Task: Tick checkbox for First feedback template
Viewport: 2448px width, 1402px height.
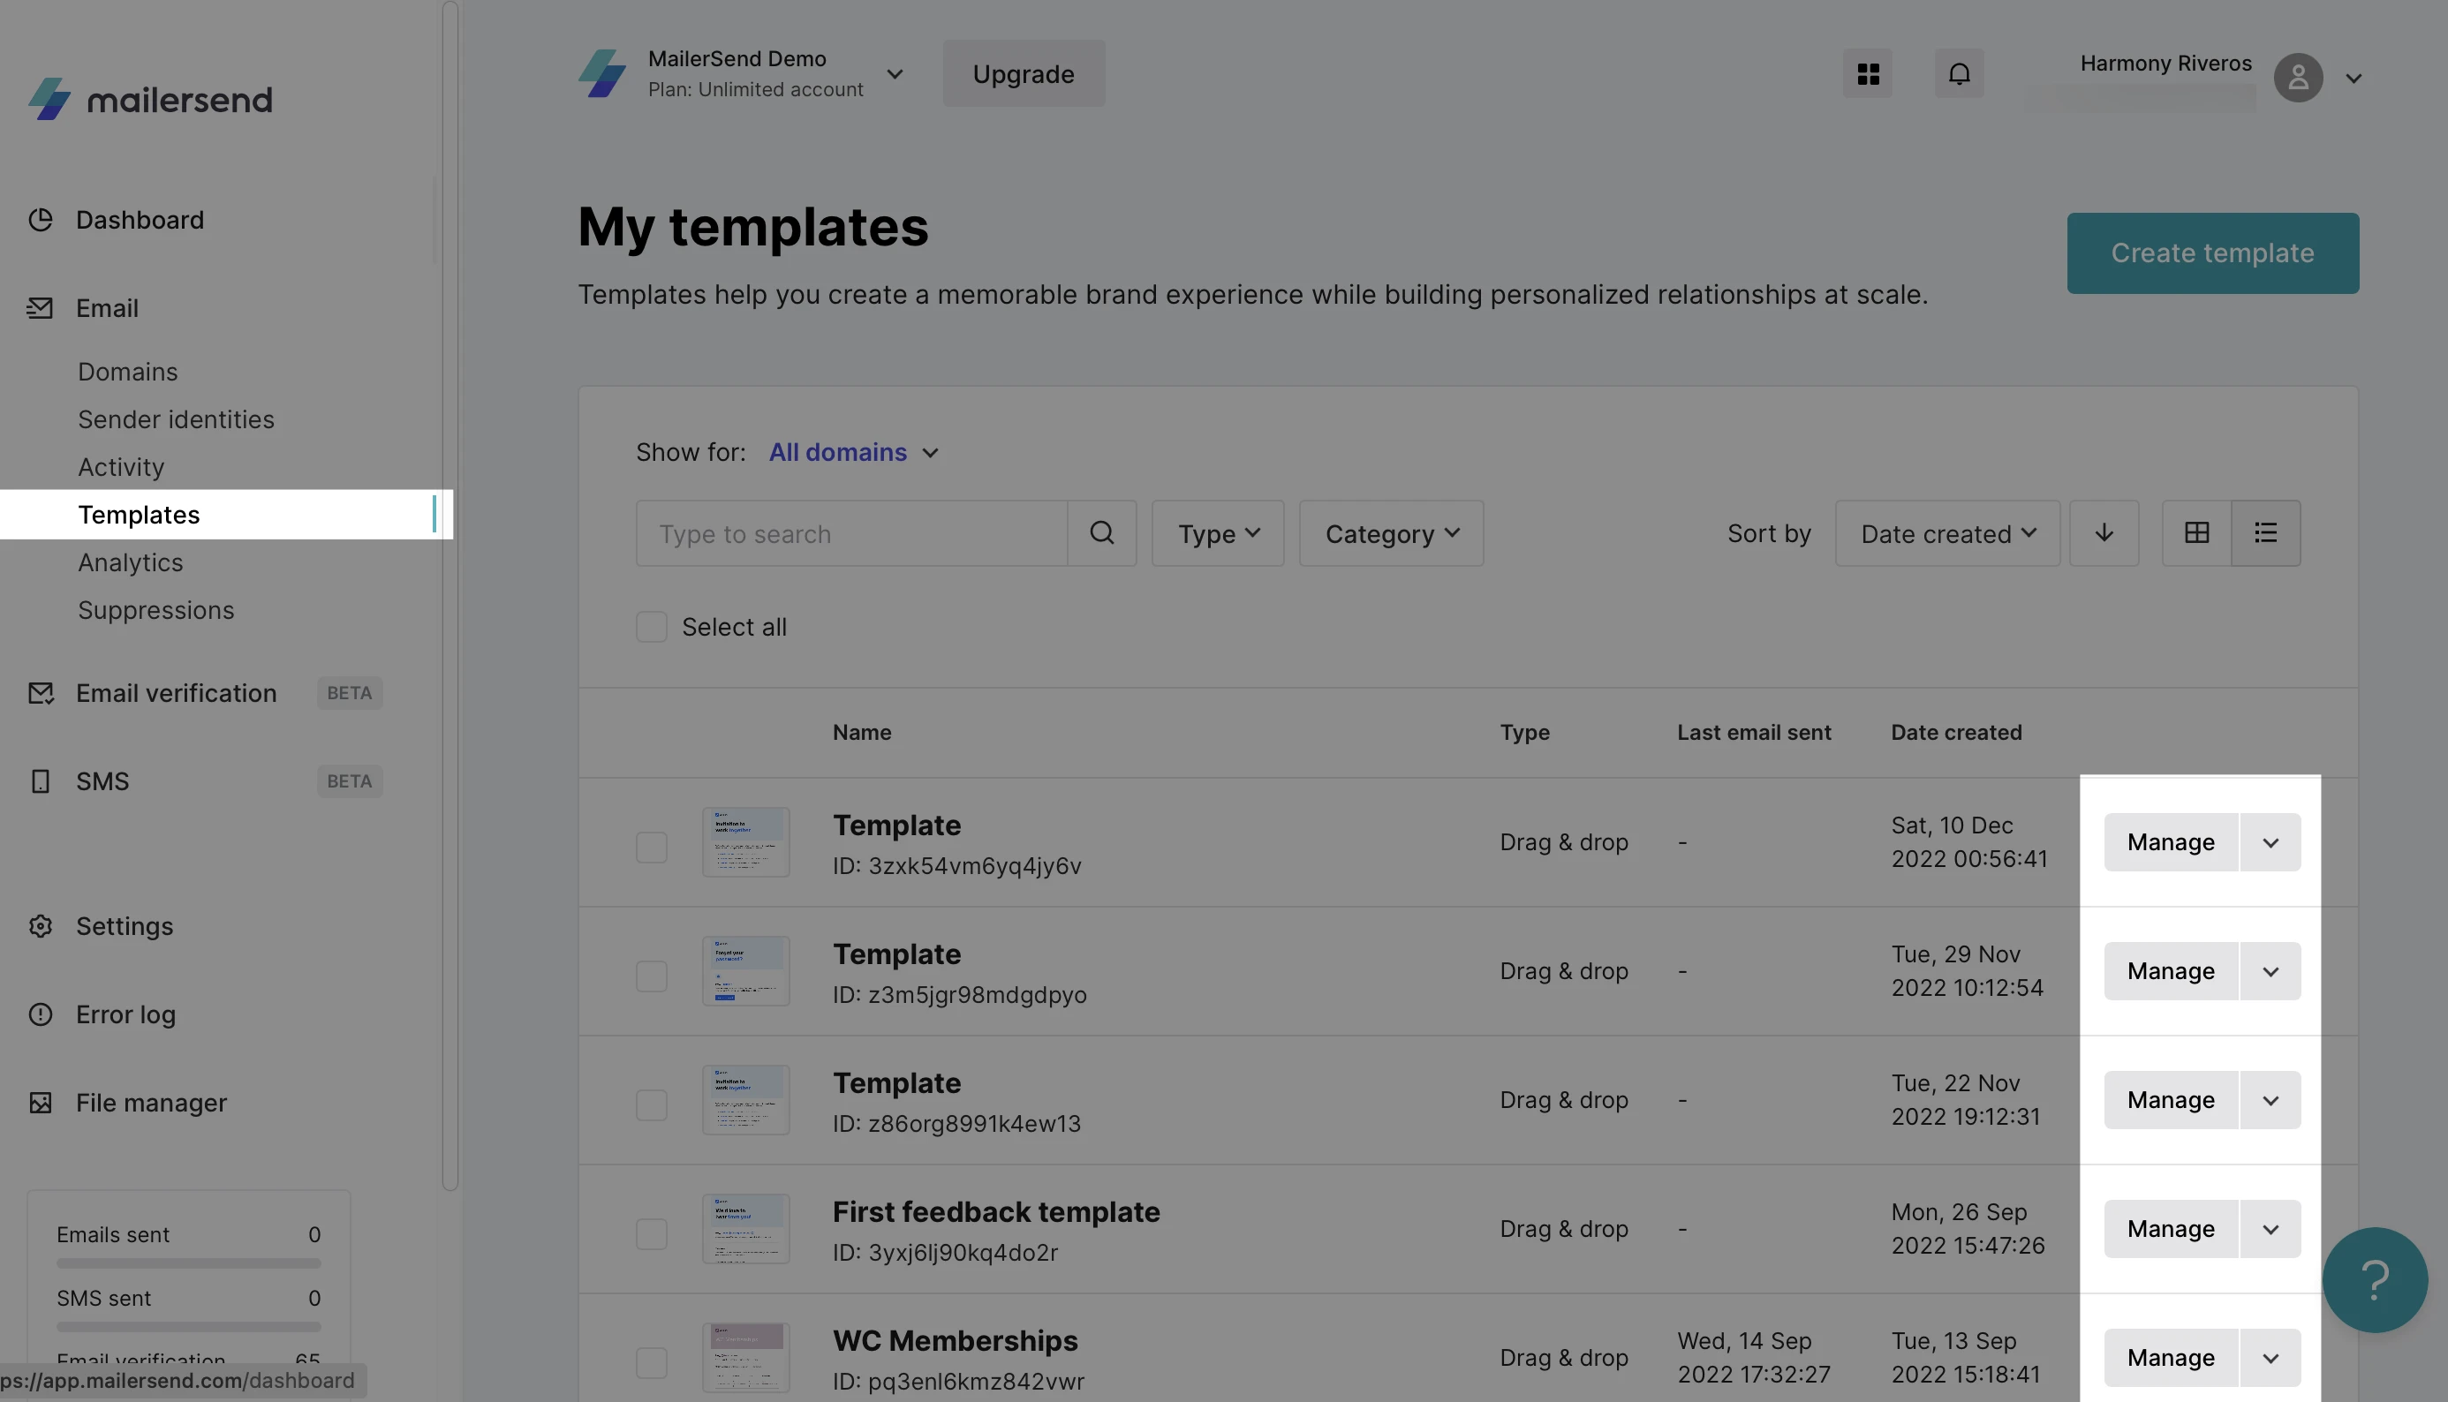Action: (x=651, y=1233)
